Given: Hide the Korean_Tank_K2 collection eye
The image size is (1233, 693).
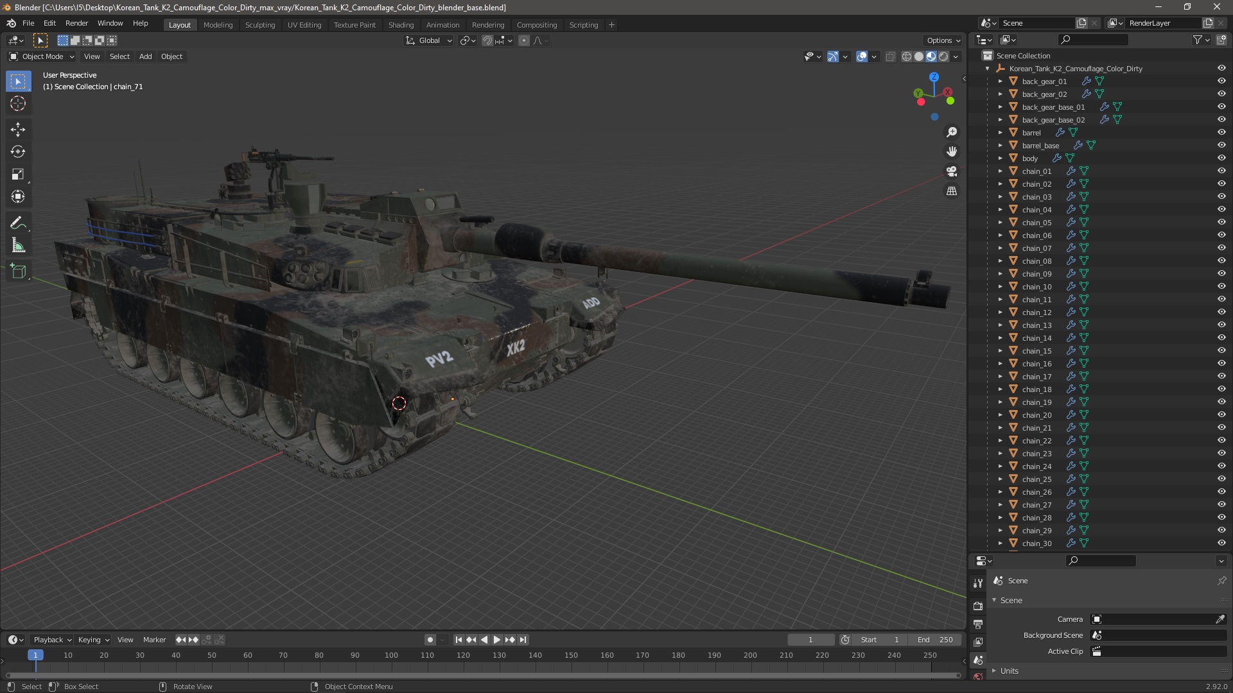Looking at the screenshot, I should point(1221,68).
